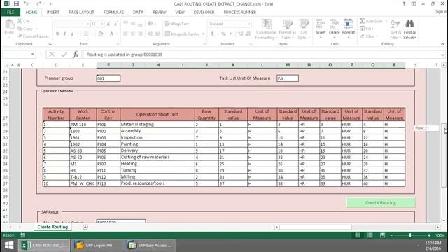
Task: Click the macro recording status bar icon
Action: (x=23, y=235)
